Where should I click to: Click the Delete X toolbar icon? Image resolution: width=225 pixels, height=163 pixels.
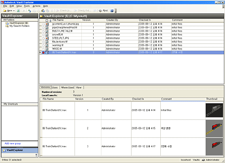[24, 11]
